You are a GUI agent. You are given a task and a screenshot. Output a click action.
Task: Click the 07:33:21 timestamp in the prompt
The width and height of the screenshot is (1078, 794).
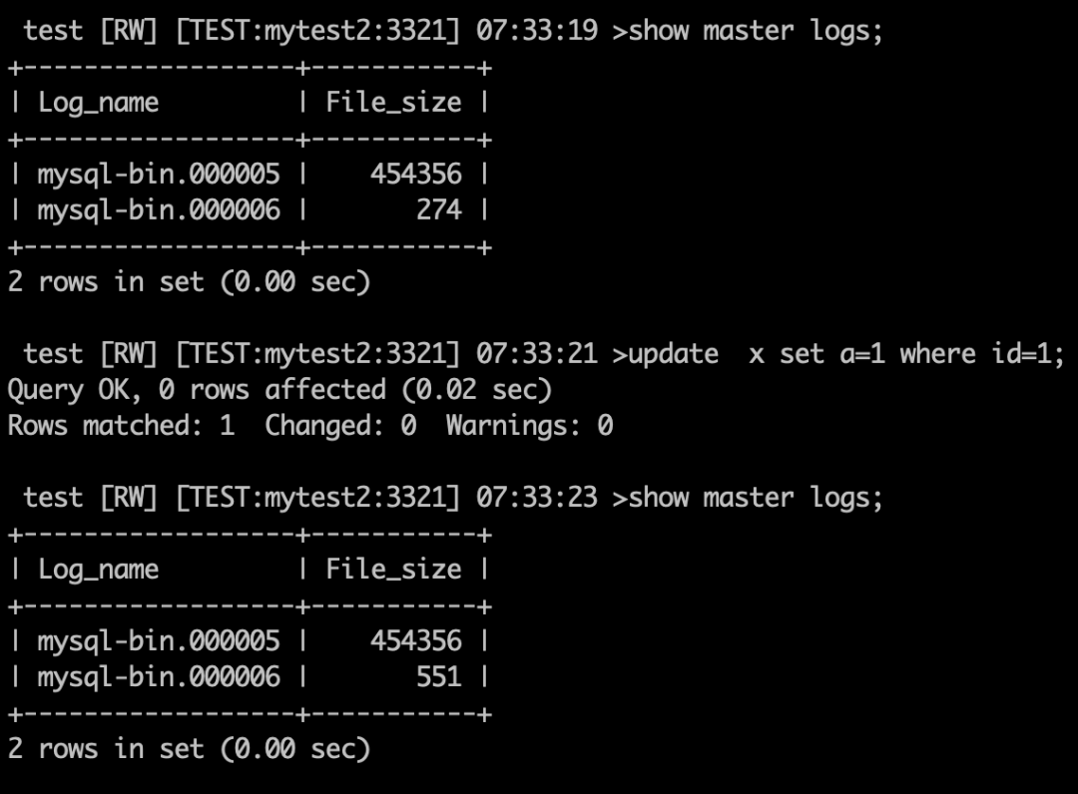pyautogui.click(x=536, y=353)
